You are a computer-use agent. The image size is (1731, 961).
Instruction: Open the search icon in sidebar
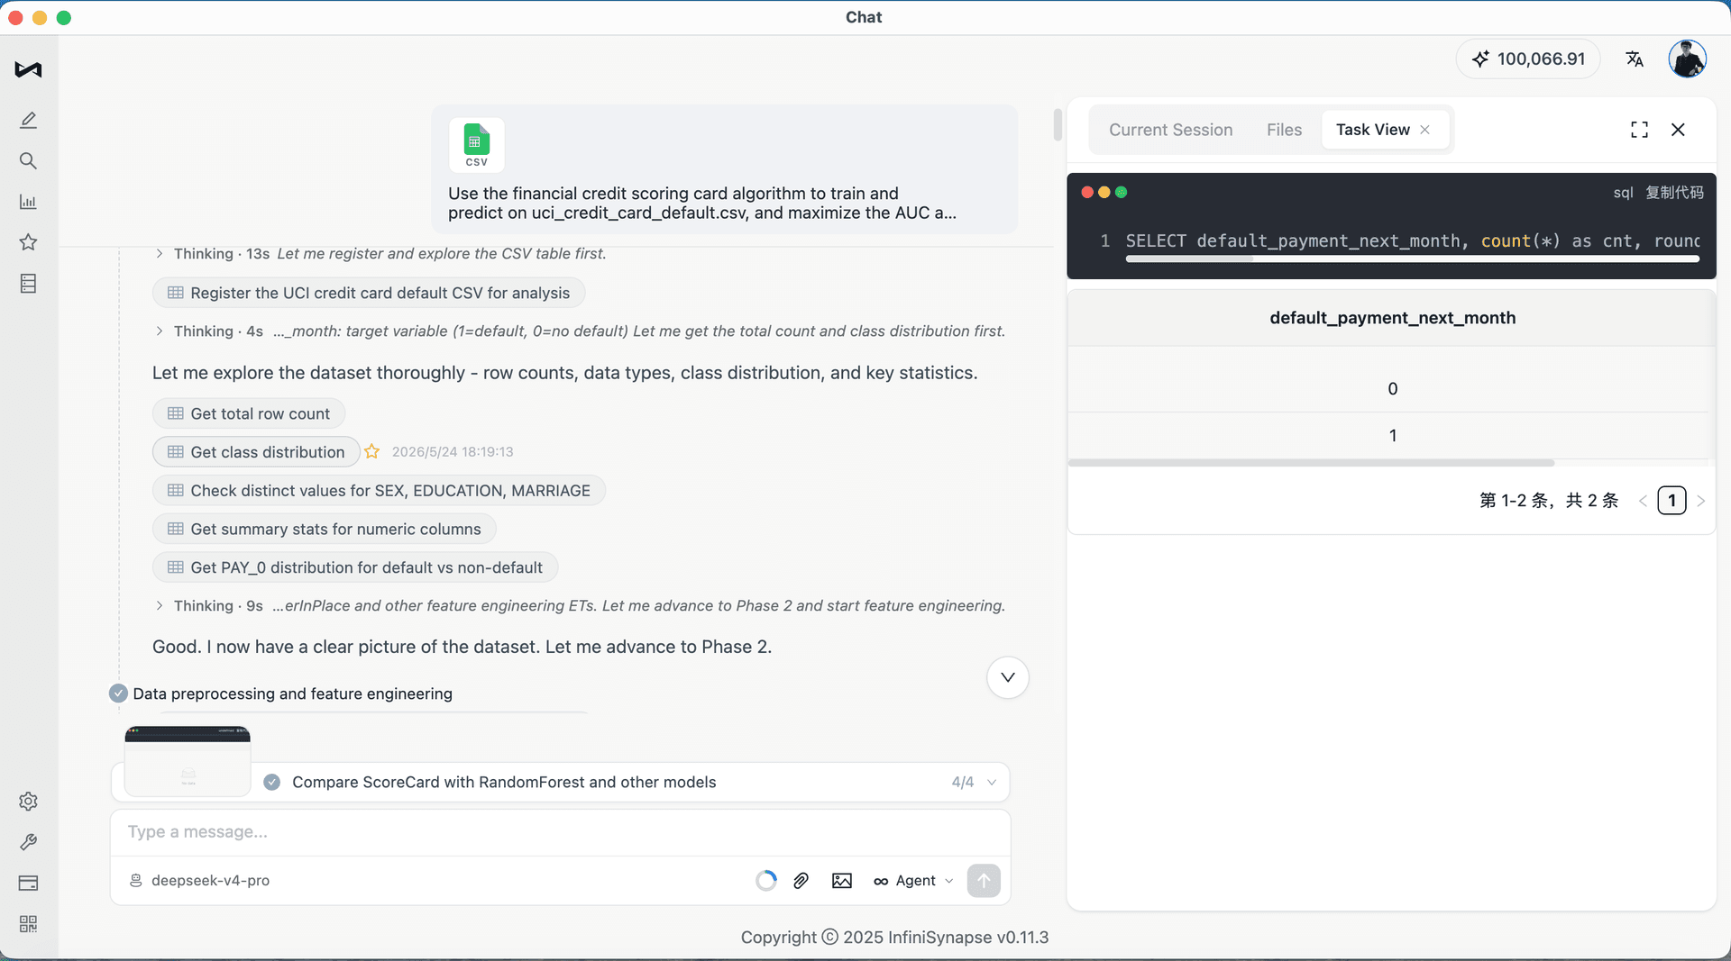28,161
